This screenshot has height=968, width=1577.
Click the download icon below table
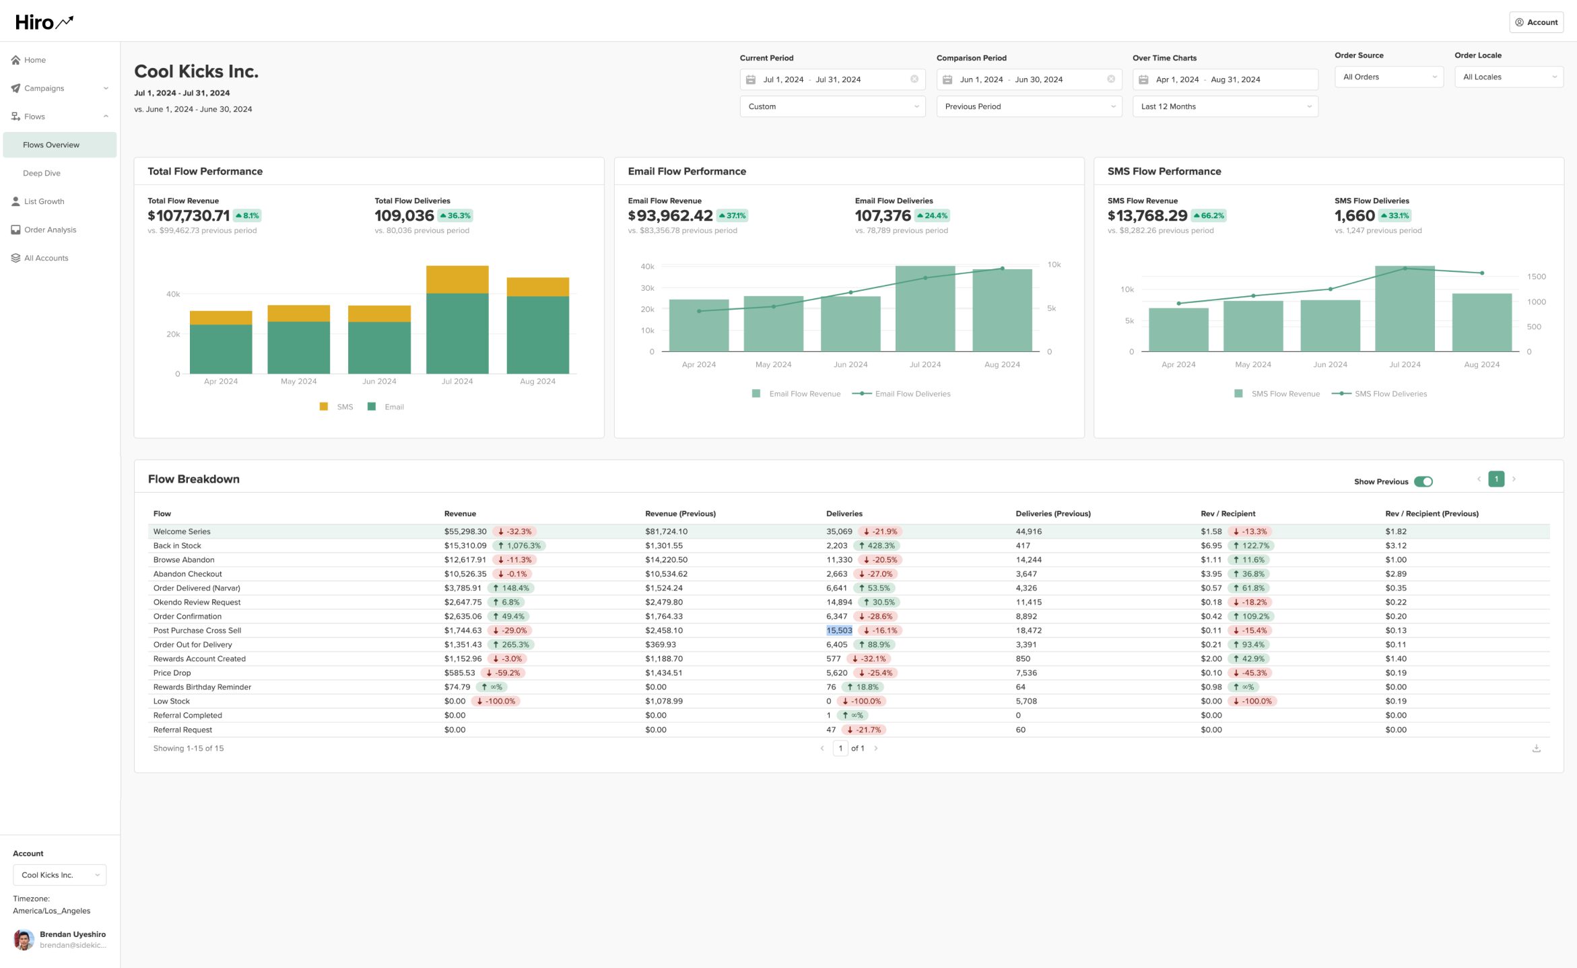click(x=1536, y=748)
